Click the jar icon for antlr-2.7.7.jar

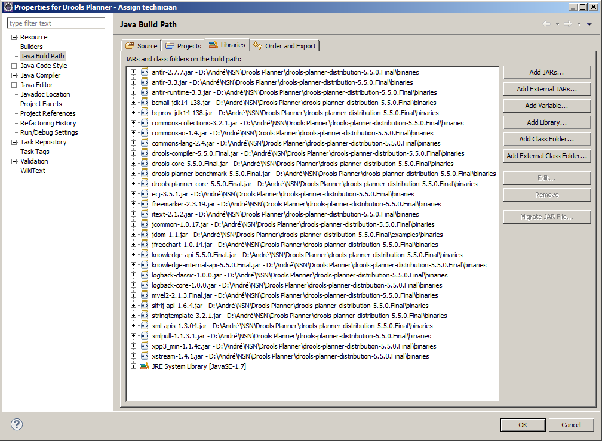(145, 72)
